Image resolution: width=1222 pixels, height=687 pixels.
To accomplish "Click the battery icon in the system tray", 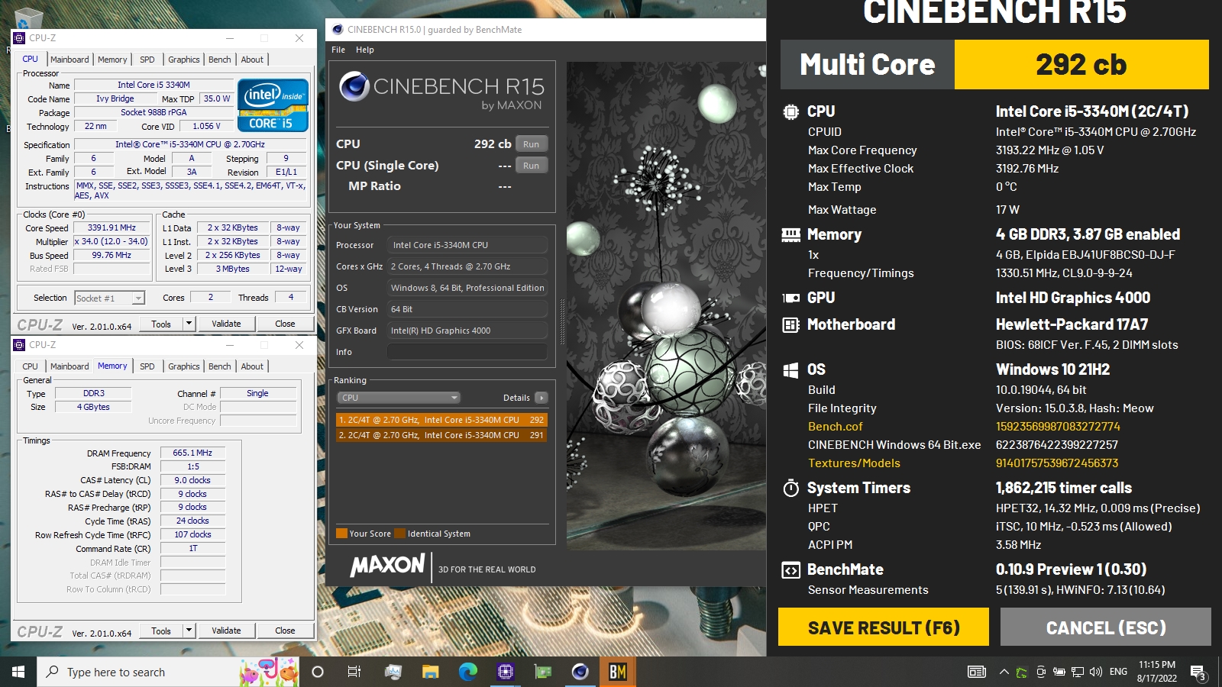I will [1059, 672].
